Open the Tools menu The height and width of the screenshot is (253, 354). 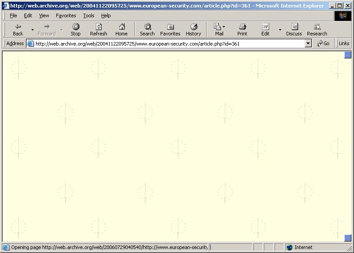click(89, 15)
